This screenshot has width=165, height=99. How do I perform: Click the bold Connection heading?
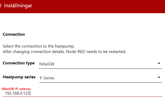click(14, 34)
